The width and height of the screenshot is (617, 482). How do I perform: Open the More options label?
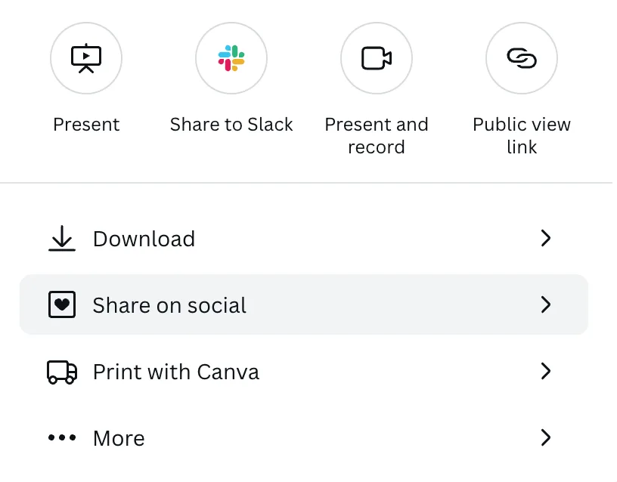pyautogui.click(x=119, y=438)
